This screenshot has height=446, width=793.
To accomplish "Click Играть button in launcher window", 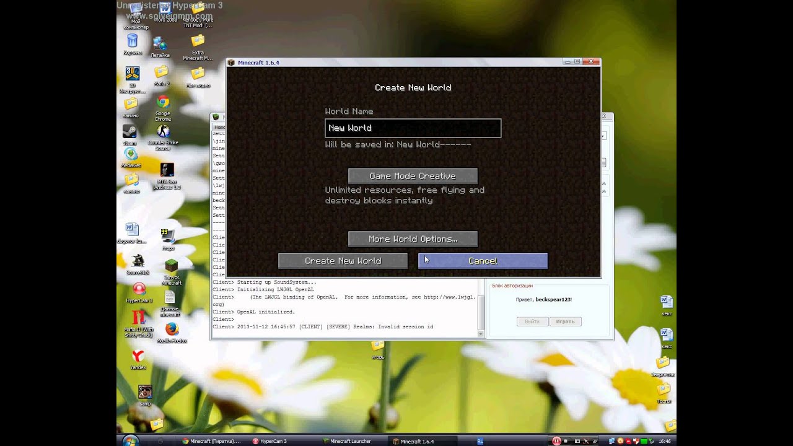I will click(565, 321).
